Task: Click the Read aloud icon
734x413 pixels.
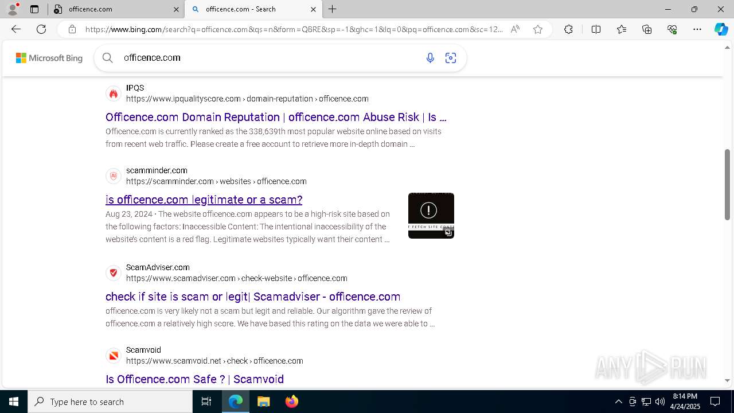Action: 515,29
